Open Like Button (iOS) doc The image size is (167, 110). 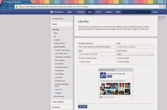coord(61,54)
